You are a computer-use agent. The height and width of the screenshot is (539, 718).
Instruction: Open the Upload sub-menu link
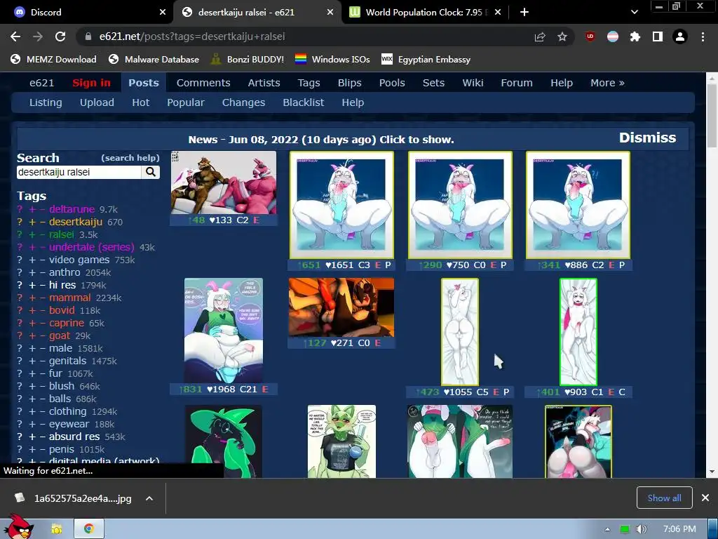point(97,102)
